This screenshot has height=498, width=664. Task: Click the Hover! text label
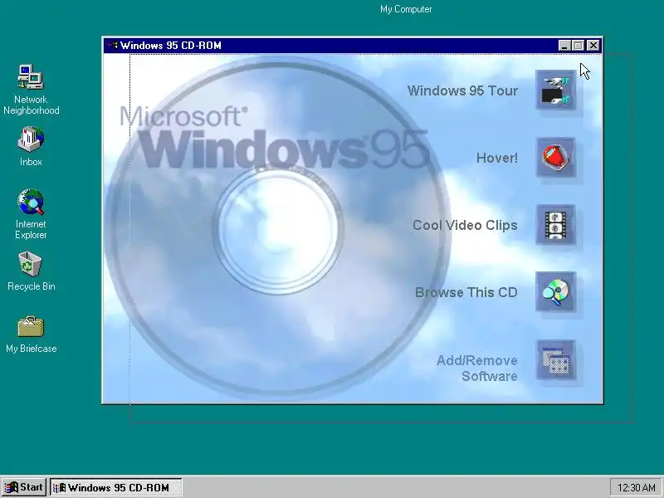coord(496,158)
